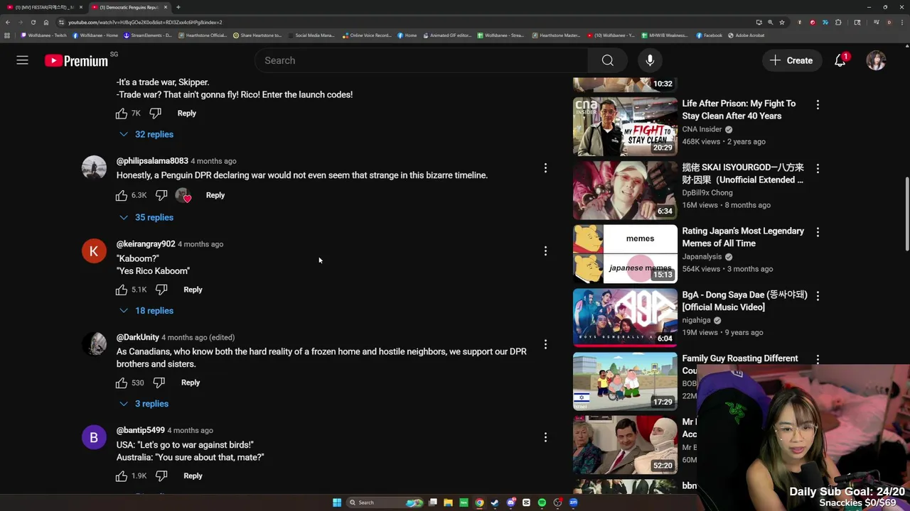Open Online Voice Recorder bookmark

[367, 35]
